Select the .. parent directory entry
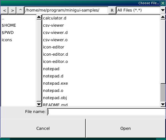The image size is (166, 140). [19, 18]
